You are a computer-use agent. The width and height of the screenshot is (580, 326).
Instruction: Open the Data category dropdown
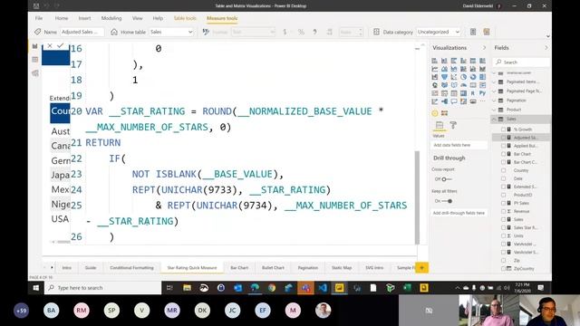click(x=439, y=33)
